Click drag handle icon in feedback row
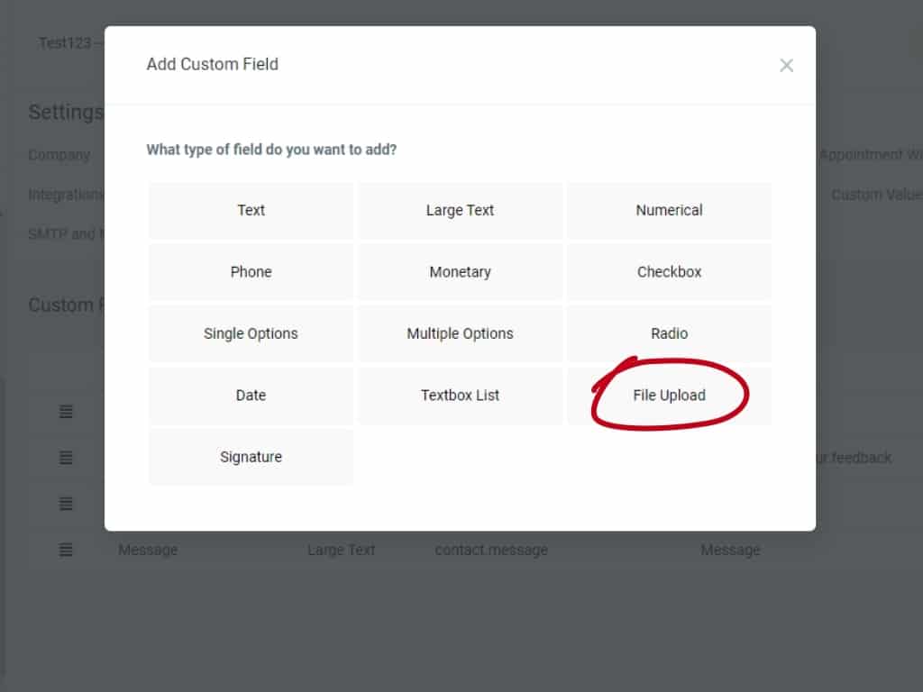 [x=66, y=458]
